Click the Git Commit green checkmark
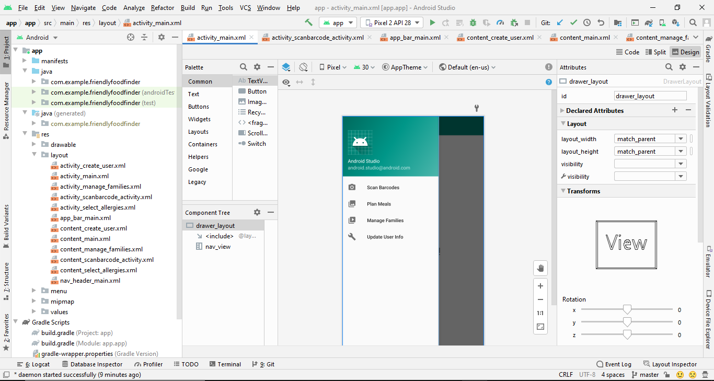The image size is (714, 381). [573, 22]
